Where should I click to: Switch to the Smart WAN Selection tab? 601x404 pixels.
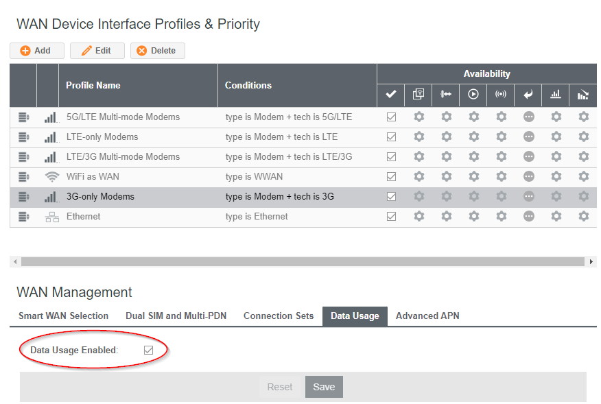(x=64, y=316)
